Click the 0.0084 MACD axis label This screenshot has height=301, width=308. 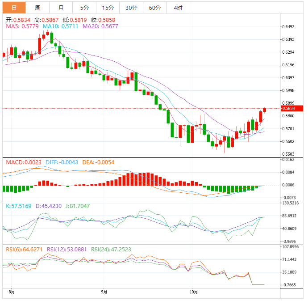point(288,172)
